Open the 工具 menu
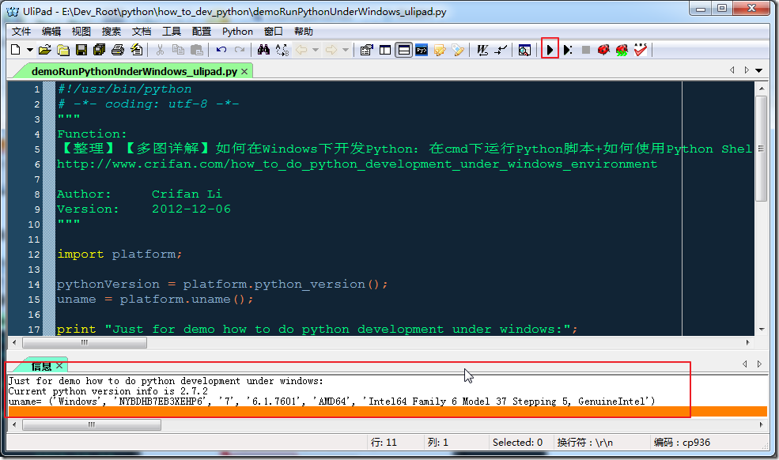The width and height of the screenshot is (779, 460). click(172, 32)
